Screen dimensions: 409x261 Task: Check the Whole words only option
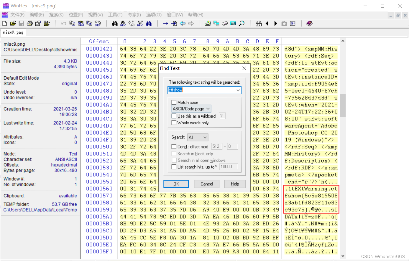tap(174, 123)
